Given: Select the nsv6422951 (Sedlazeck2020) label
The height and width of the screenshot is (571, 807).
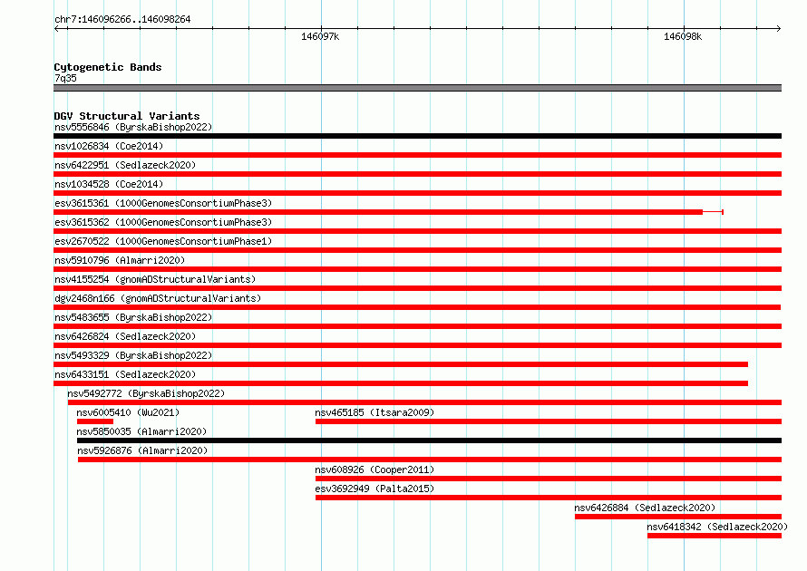Looking at the screenshot, I should coord(125,165).
